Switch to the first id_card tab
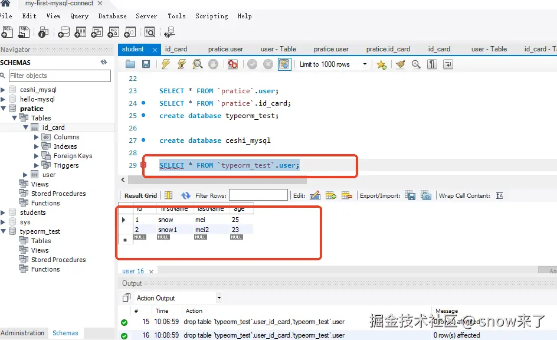The width and height of the screenshot is (557, 340). coord(176,49)
